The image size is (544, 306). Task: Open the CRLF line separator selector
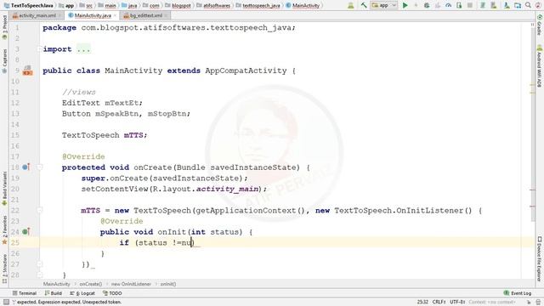[439, 303]
